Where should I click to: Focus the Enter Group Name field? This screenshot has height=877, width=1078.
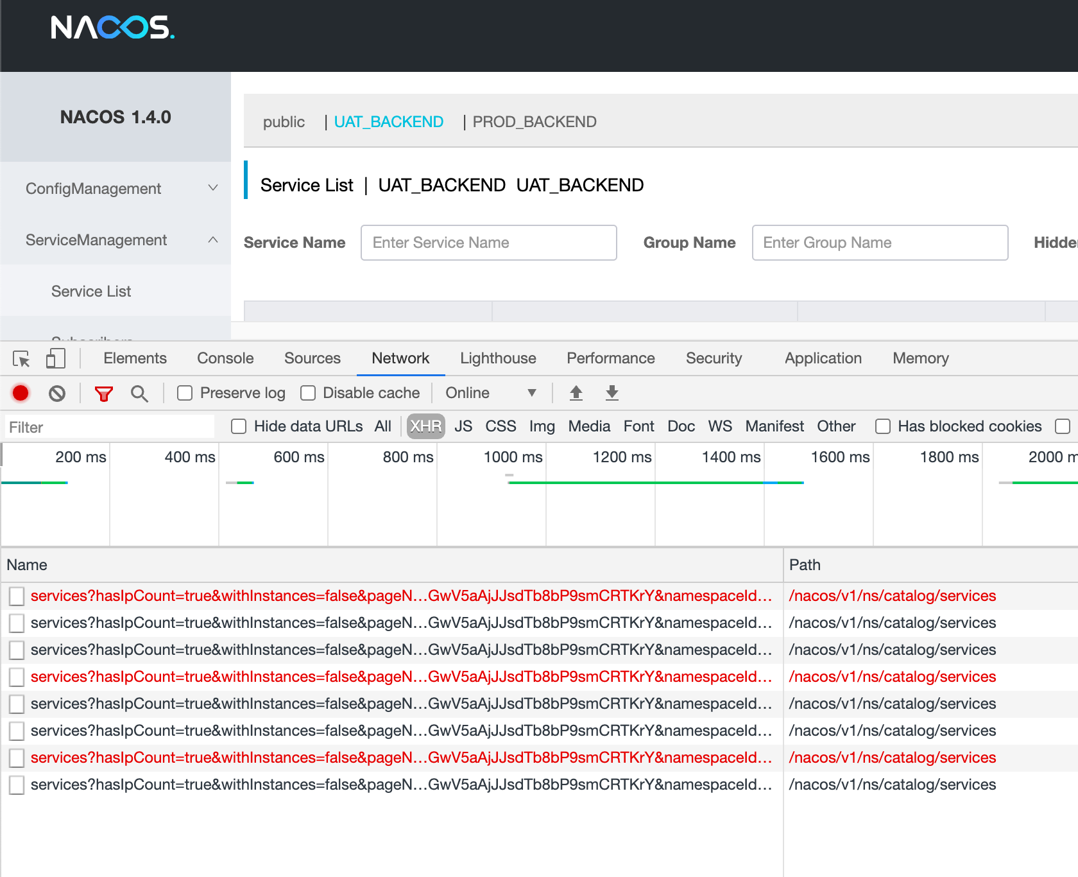pyautogui.click(x=880, y=243)
